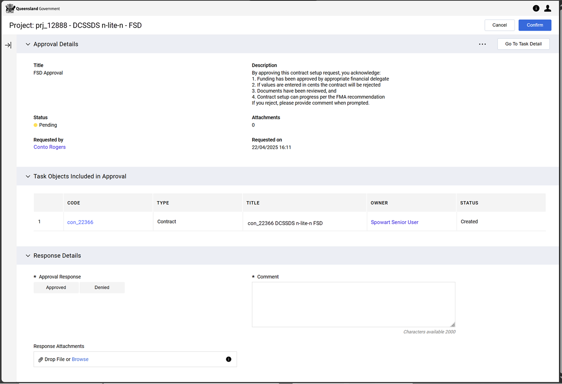Screen dimensions: 562x384
Task: Expand the side panel arrow icon
Action: [8, 45]
